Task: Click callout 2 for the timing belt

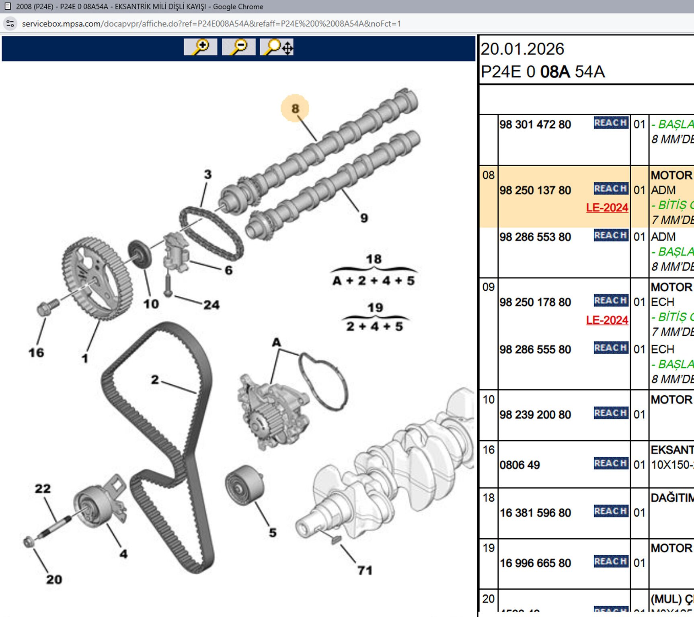Action: coord(155,380)
